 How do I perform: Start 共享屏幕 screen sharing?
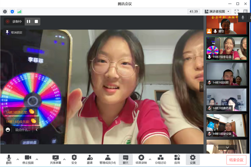(56, 159)
